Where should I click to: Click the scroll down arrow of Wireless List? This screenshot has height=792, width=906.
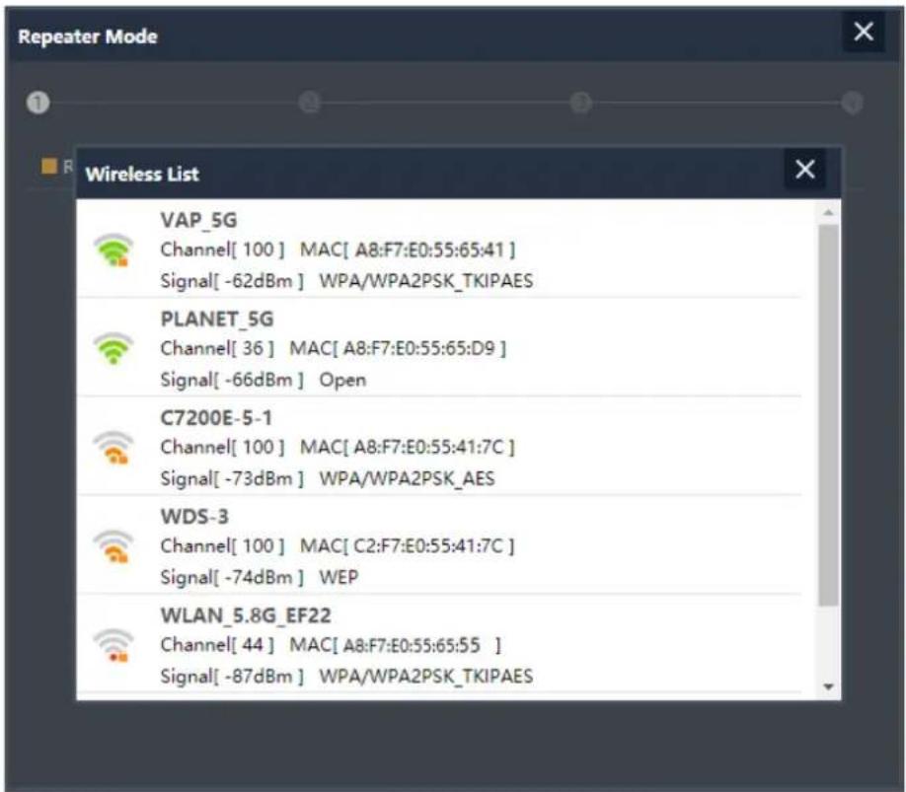[x=829, y=686]
